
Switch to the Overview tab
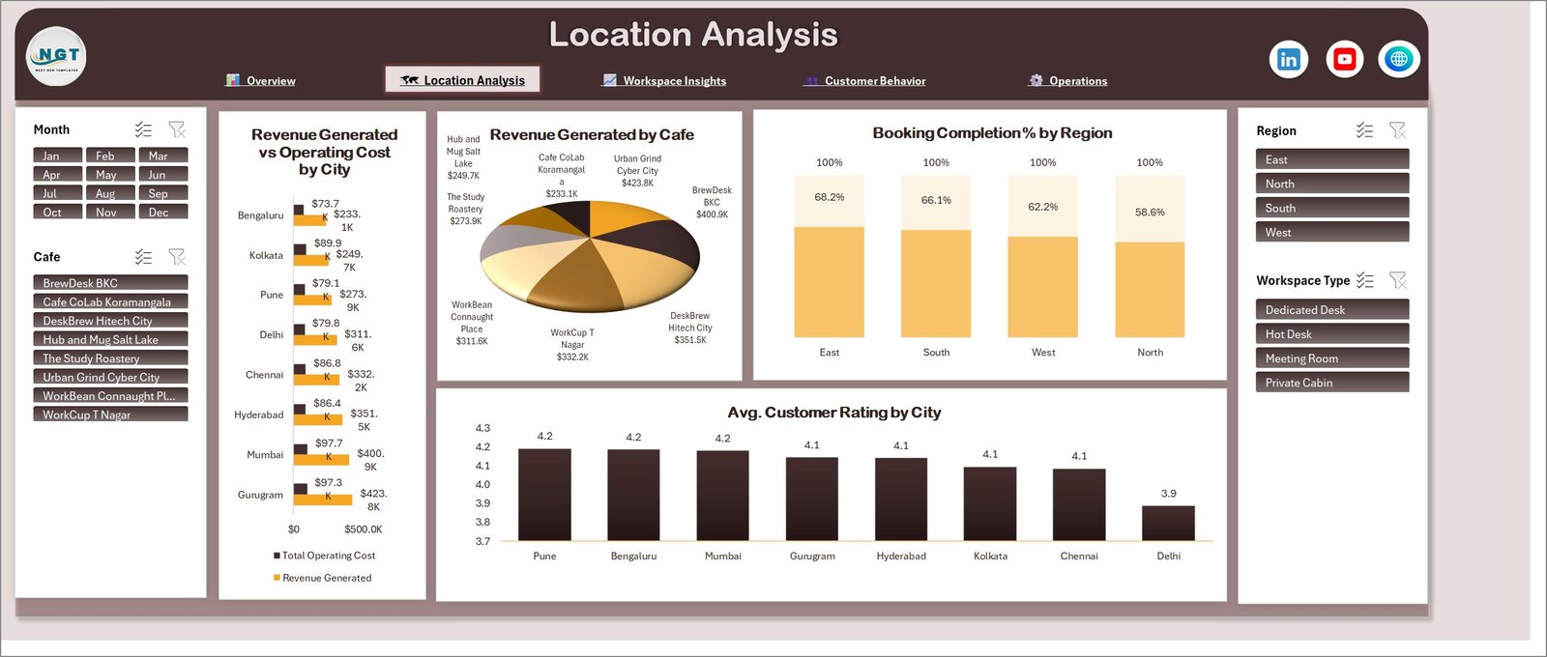point(261,80)
